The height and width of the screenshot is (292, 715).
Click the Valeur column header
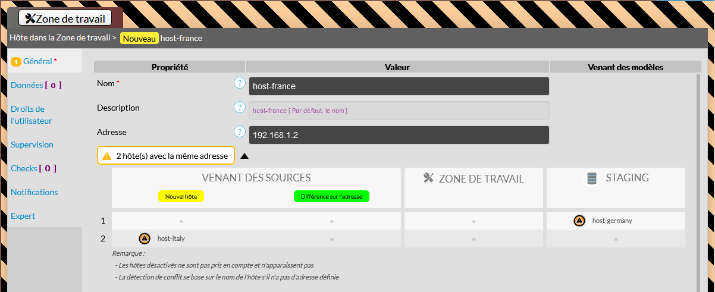click(x=397, y=67)
